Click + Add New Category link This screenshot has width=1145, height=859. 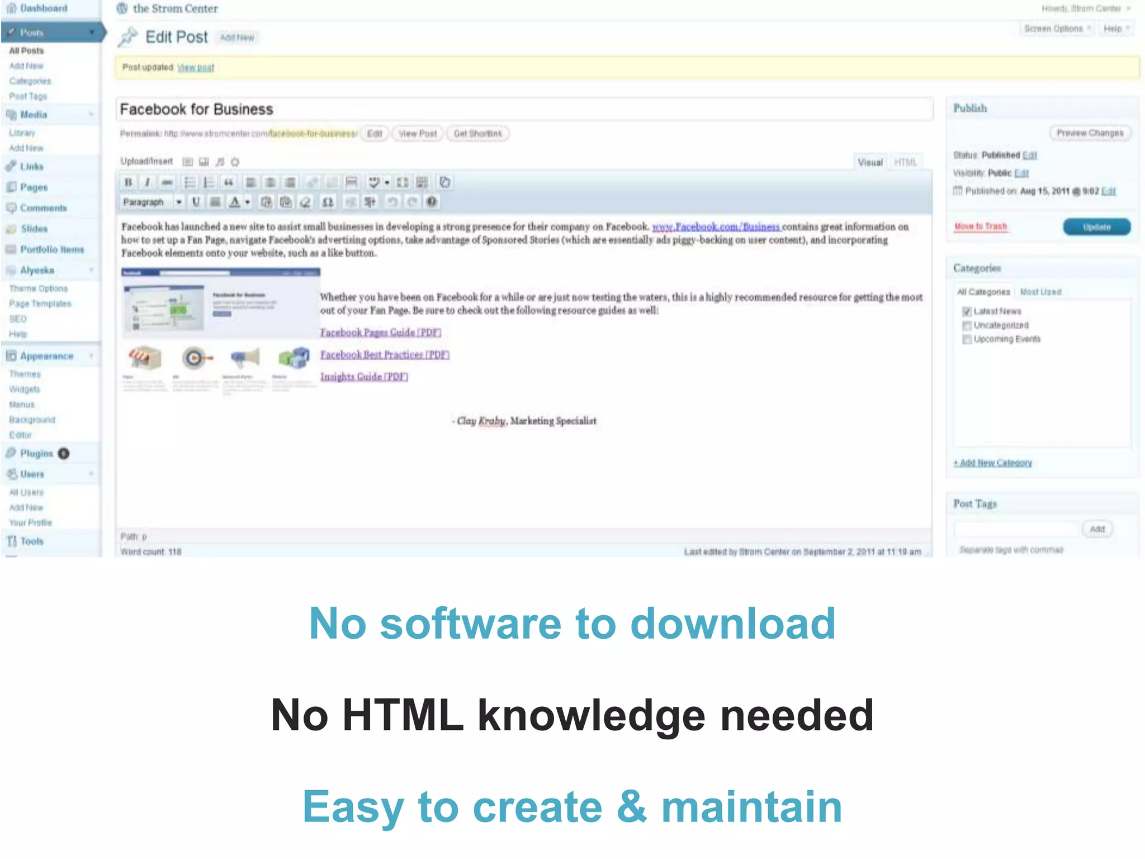[993, 462]
